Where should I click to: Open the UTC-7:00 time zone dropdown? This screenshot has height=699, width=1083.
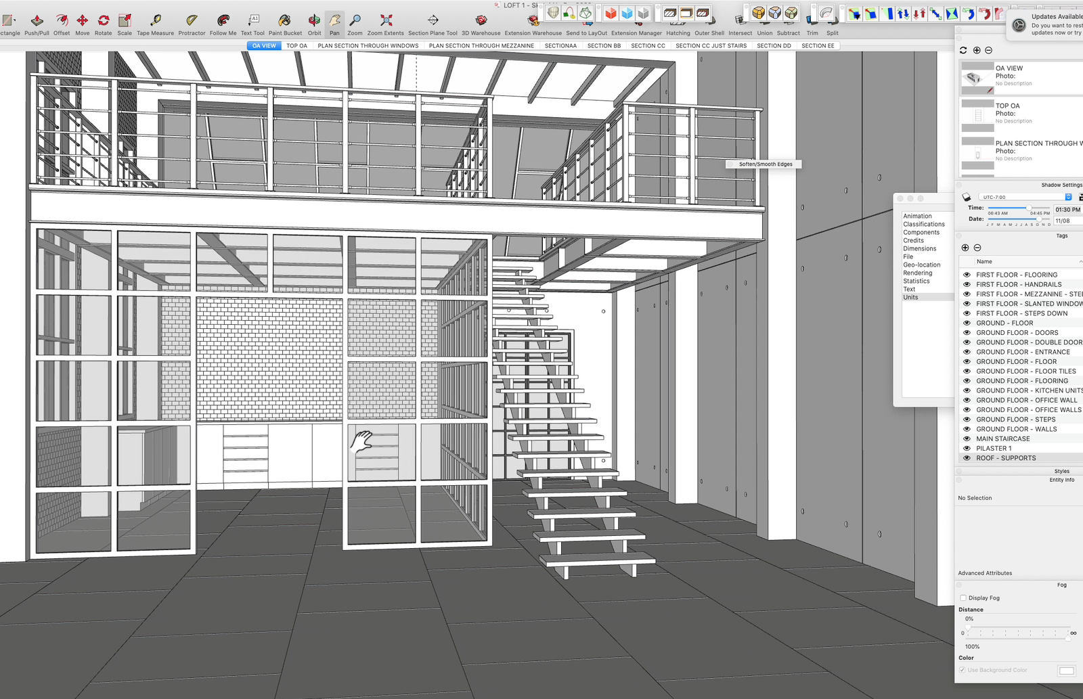(1025, 197)
